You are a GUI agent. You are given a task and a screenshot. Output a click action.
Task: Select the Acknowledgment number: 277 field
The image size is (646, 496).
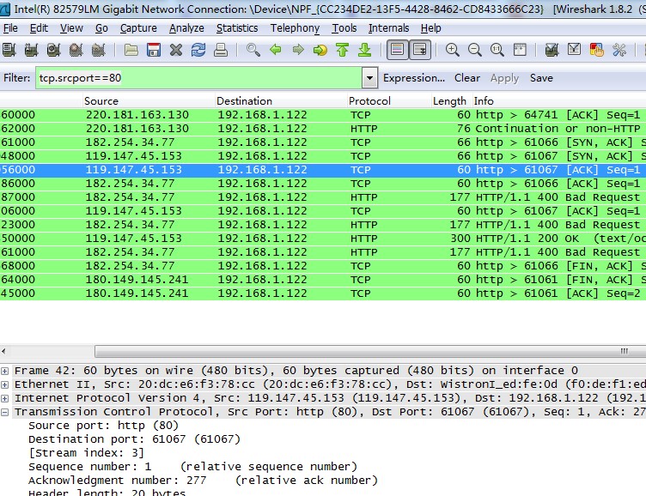203,481
